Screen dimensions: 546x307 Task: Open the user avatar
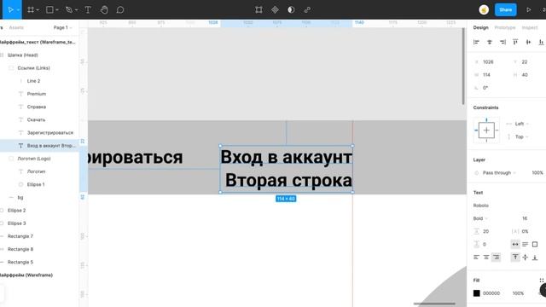point(484,9)
